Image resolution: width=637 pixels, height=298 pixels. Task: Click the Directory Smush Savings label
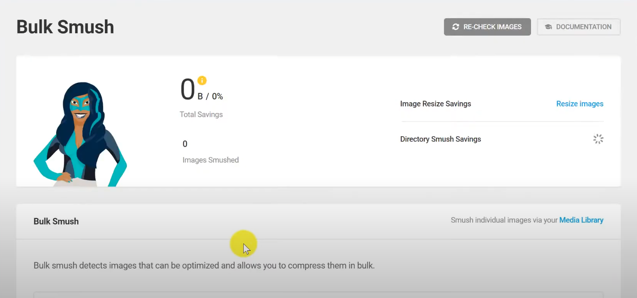click(441, 139)
